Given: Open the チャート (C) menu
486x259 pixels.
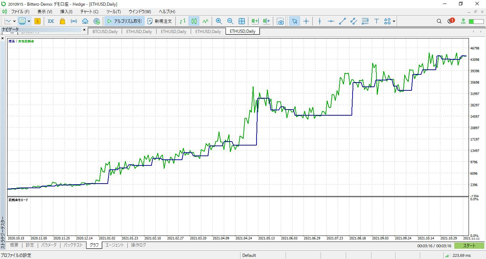Looking at the screenshot, I should point(89,12).
